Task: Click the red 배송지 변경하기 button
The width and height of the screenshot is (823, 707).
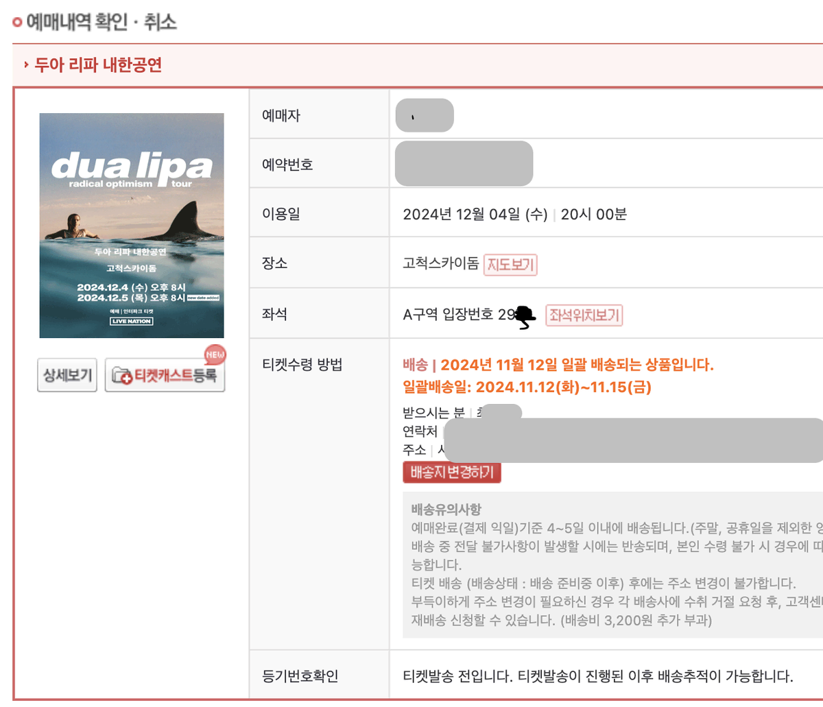Action: tap(452, 472)
